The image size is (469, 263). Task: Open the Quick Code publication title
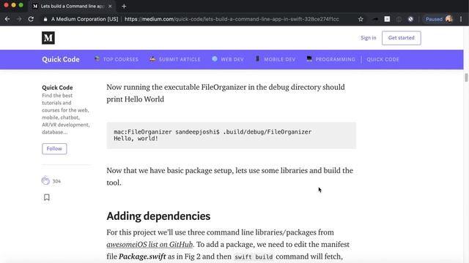click(x=61, y=59)
